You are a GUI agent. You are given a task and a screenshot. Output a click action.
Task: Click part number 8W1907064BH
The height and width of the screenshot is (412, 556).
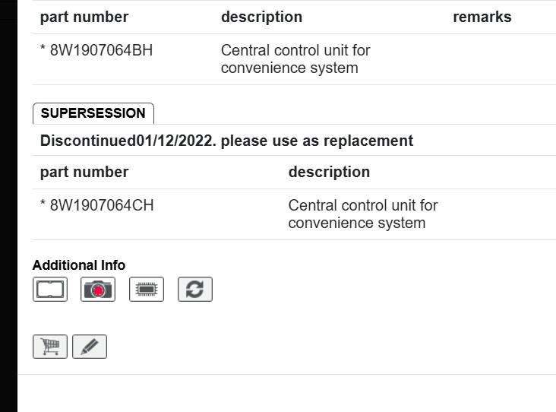point(101,51)
